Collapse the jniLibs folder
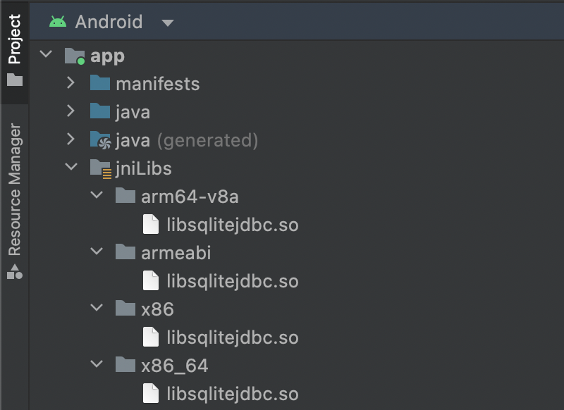 click(70, 168)
